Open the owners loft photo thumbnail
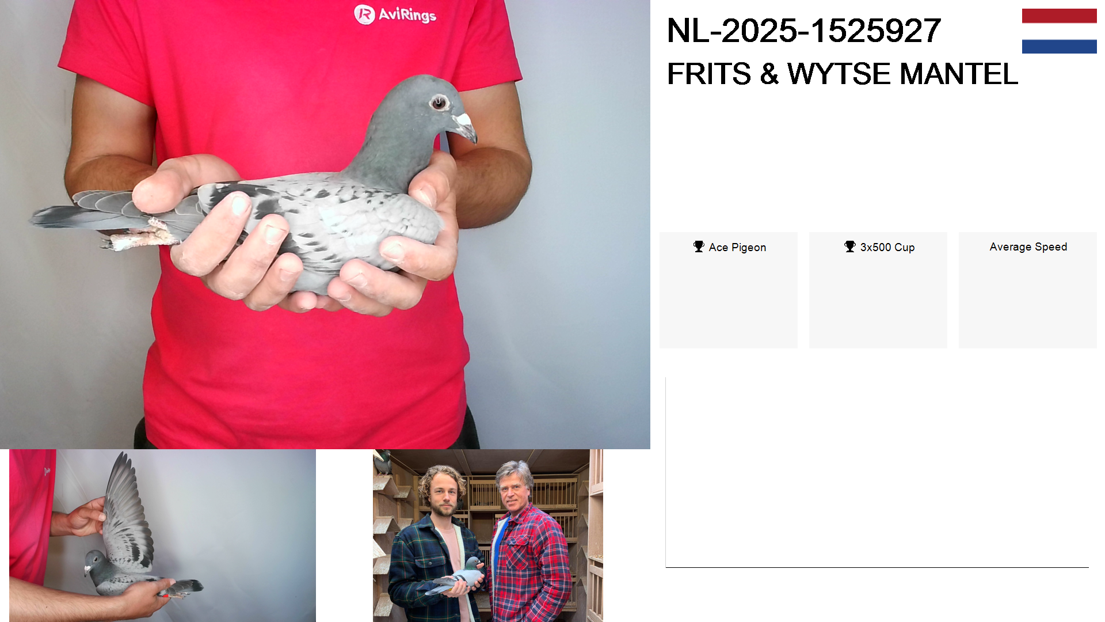Viewport: 1105px width, 622px height. [x=488, y=536]
